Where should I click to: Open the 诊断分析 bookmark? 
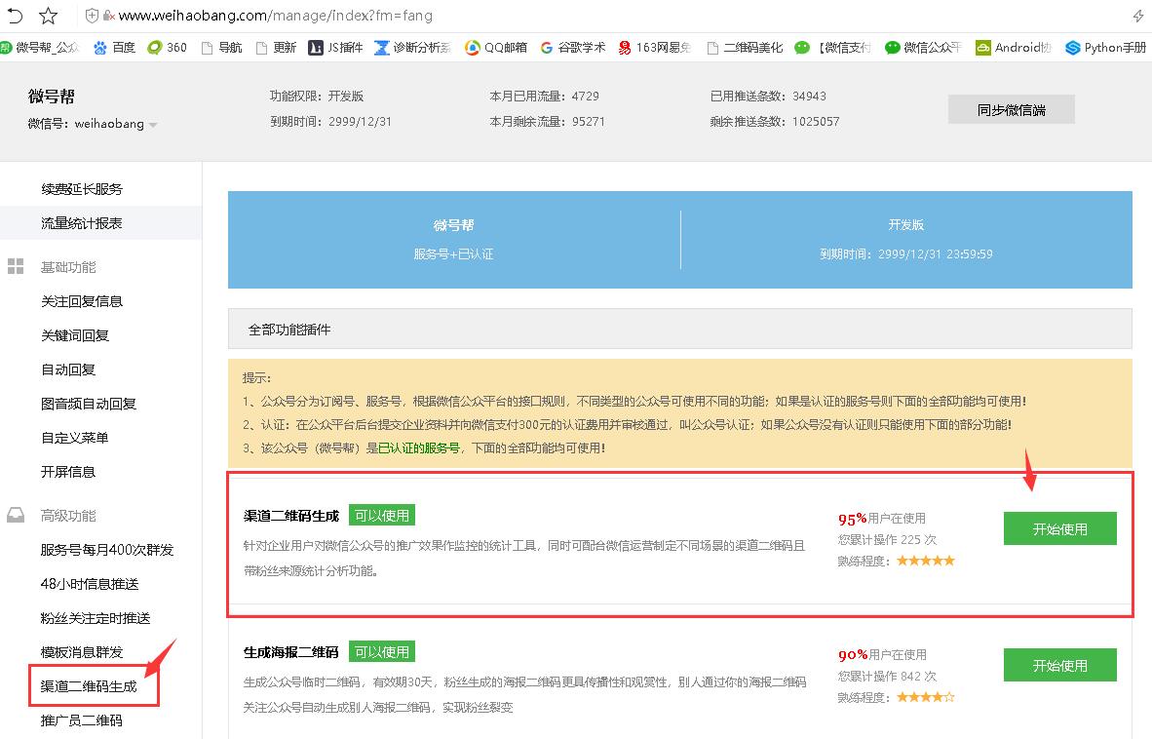click(x=412, y=47)
